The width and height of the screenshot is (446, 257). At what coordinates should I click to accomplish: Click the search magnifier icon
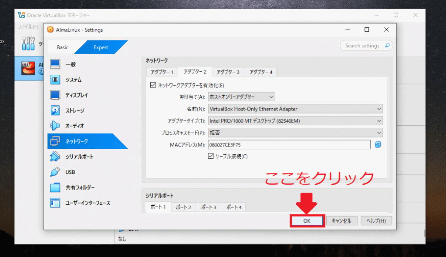387,45
